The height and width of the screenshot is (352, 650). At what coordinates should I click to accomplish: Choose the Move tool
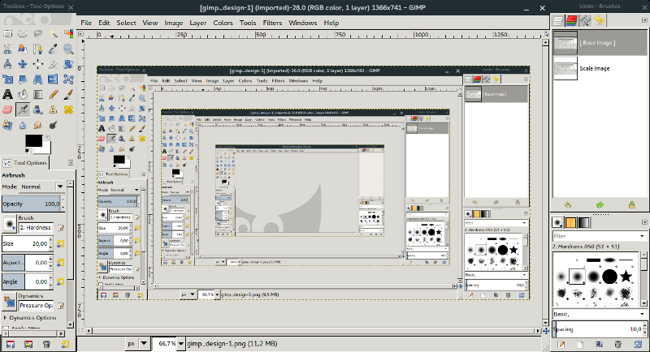[x=23, y=64]
